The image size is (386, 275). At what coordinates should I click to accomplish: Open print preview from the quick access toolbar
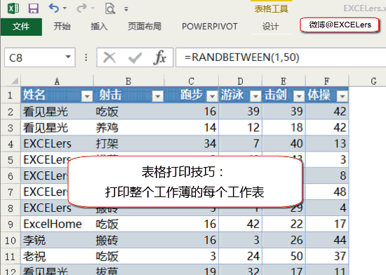[110, 8]
